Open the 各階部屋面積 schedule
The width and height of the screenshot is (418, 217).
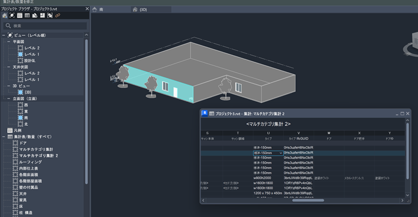[31, 181]
